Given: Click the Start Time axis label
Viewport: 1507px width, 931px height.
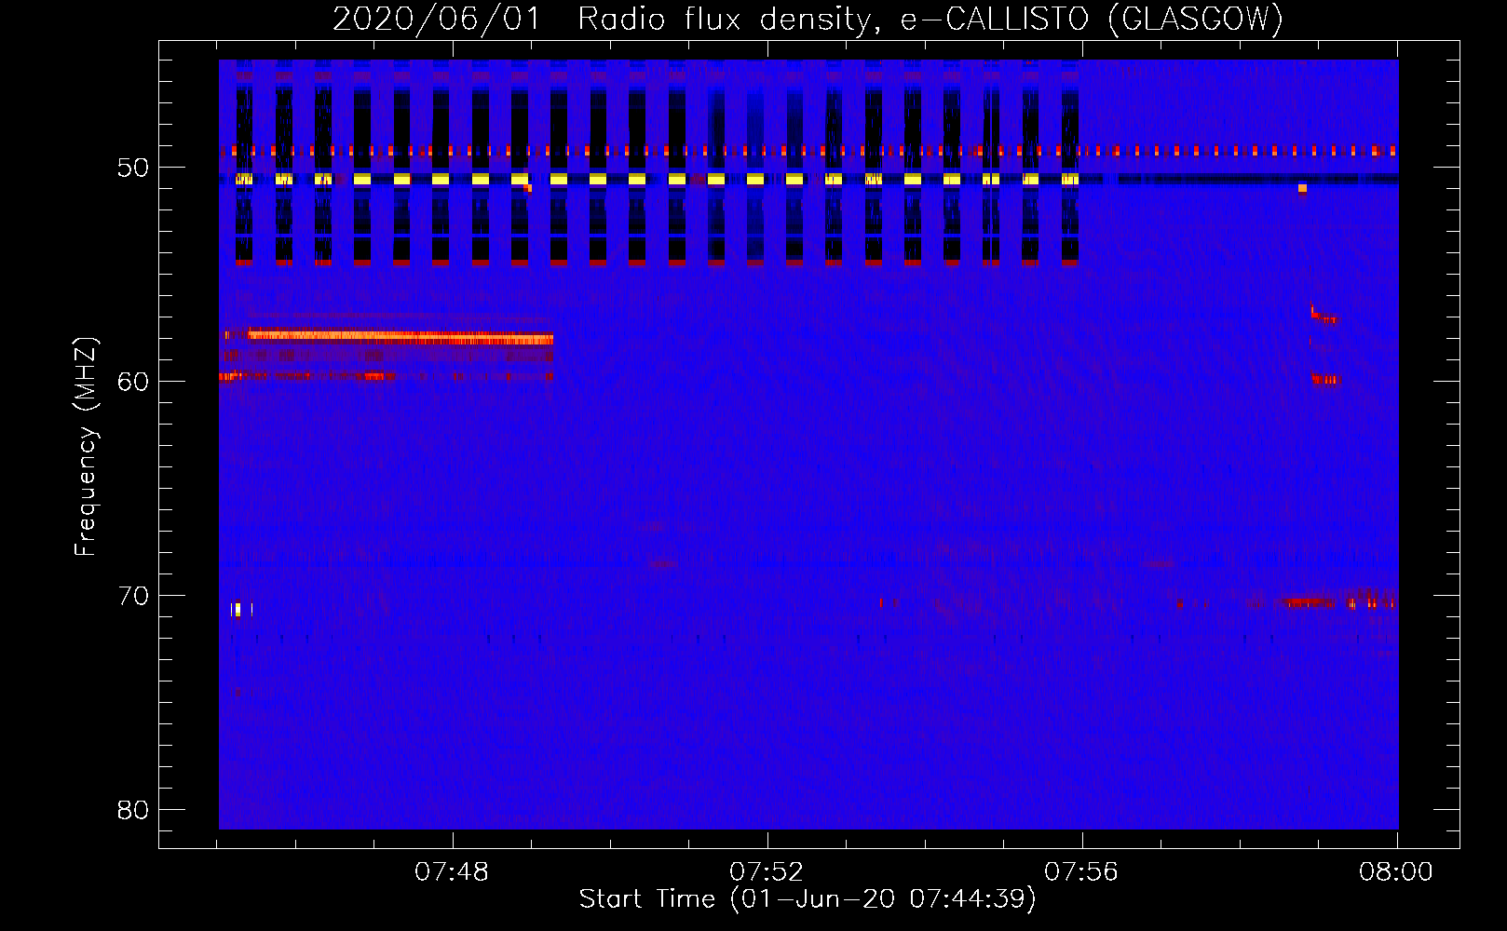Looking at the screenshot, I should [x=807, y=899].
